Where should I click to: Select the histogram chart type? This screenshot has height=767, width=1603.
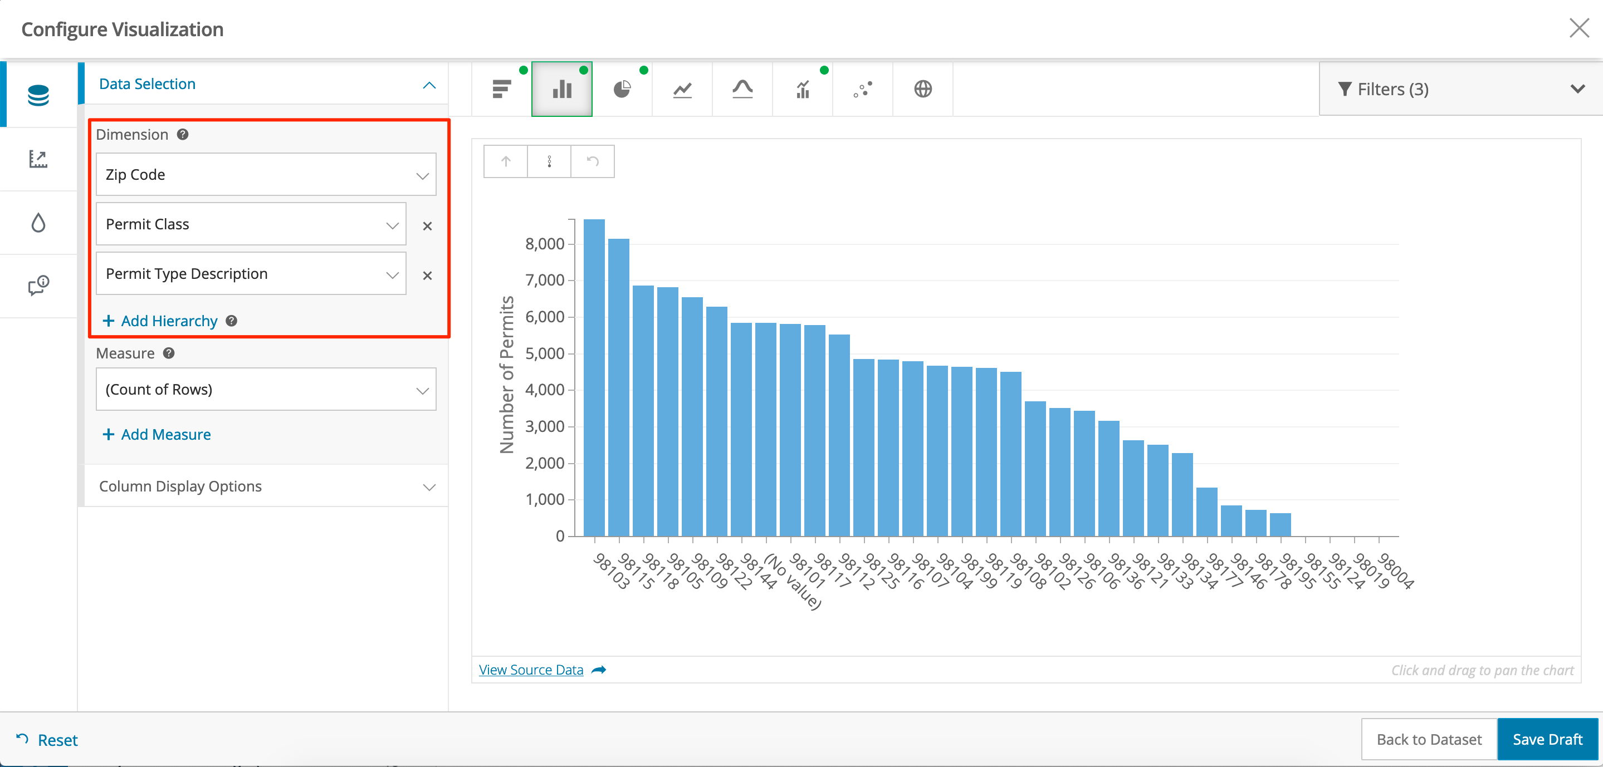[x=742, y=89]
